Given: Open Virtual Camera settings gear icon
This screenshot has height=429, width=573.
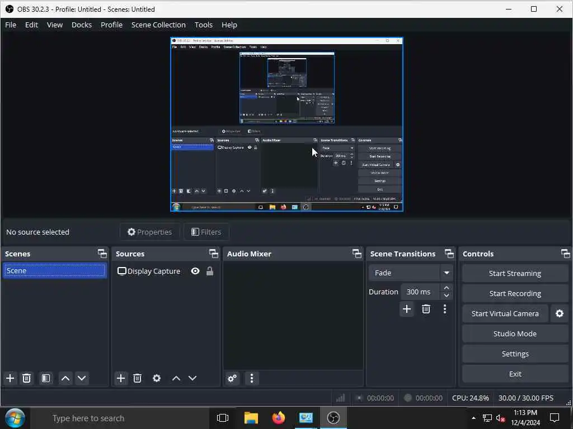Looking at the screenshot, I should point(560,314).
